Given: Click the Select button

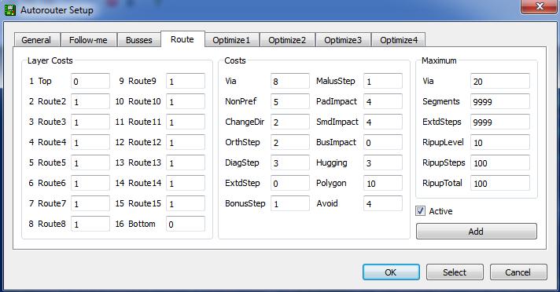Looking at the screenshot, I should point(455,272).
